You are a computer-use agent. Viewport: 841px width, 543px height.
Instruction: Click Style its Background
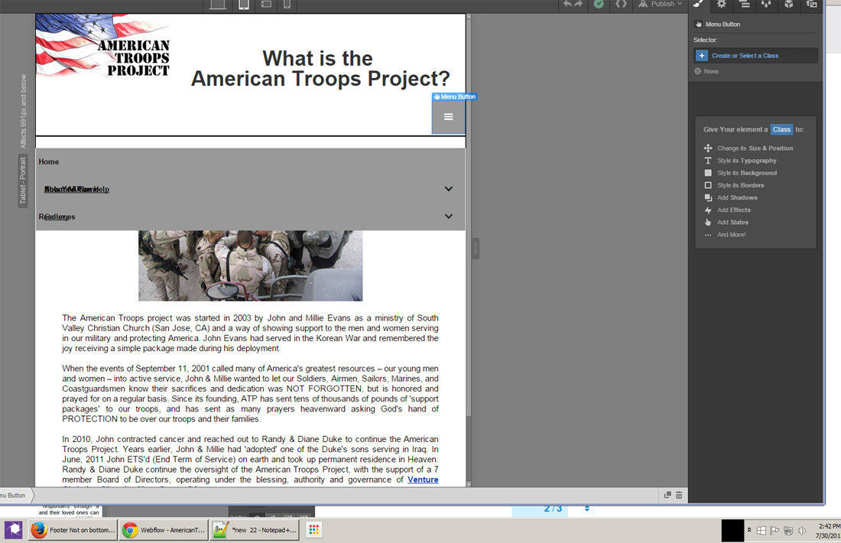[747, 173]
